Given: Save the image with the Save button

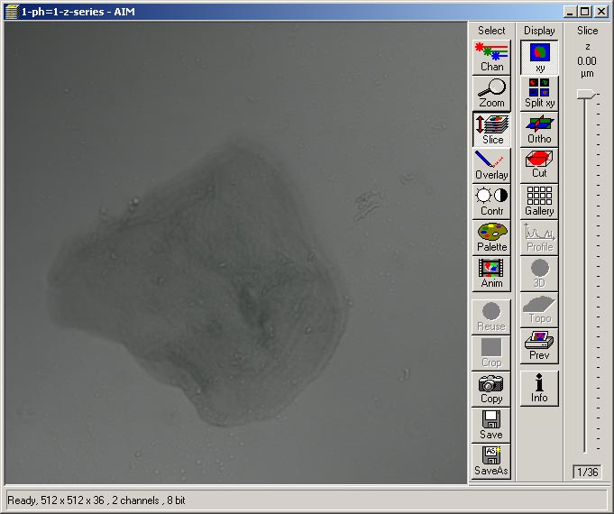Looking at the screenshot, I should (491, 425).
